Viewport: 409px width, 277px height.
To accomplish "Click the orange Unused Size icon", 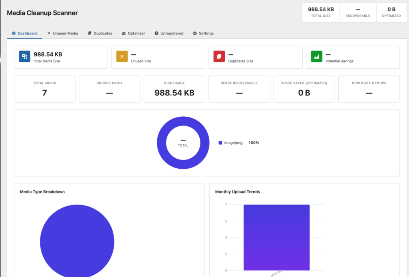I will pyautogui.click(x=122, y=57).
